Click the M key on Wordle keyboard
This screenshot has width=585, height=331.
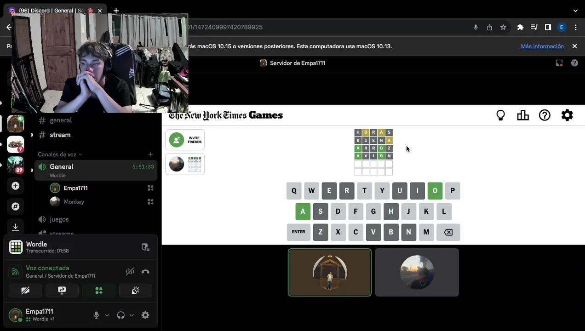pos(426,232)
